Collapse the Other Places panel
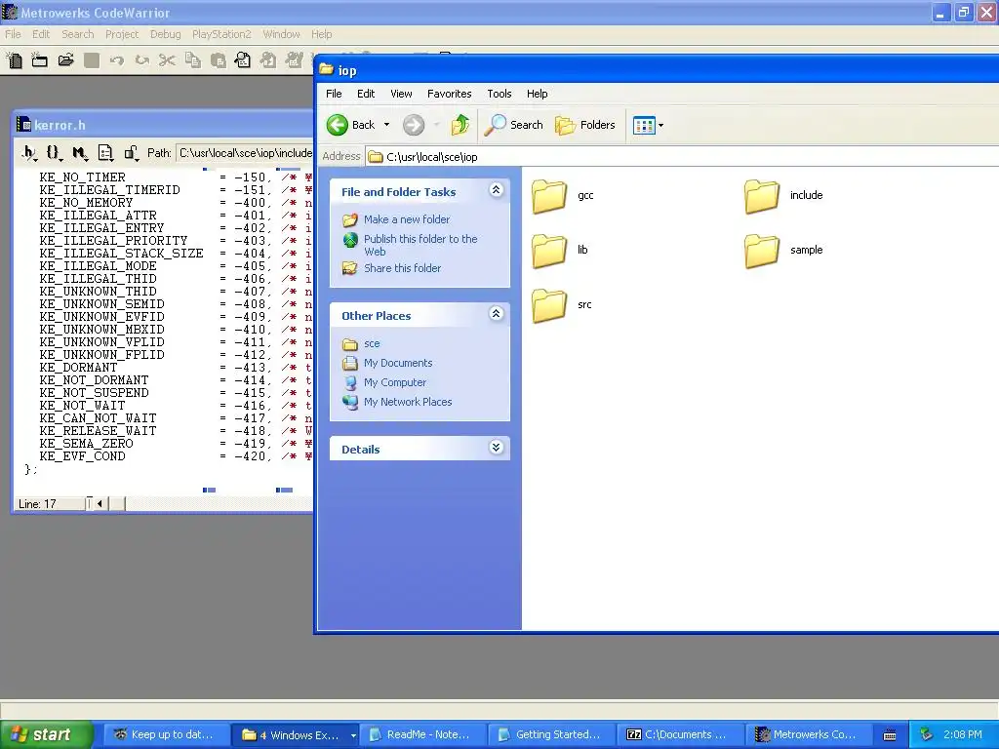Screen dimensions: 999x749 (496, 314)
